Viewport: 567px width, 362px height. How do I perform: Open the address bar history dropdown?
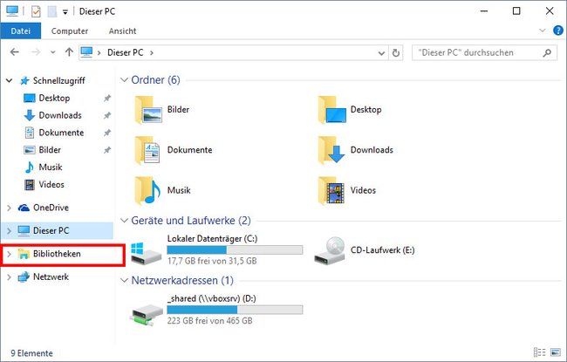[381, 53]
